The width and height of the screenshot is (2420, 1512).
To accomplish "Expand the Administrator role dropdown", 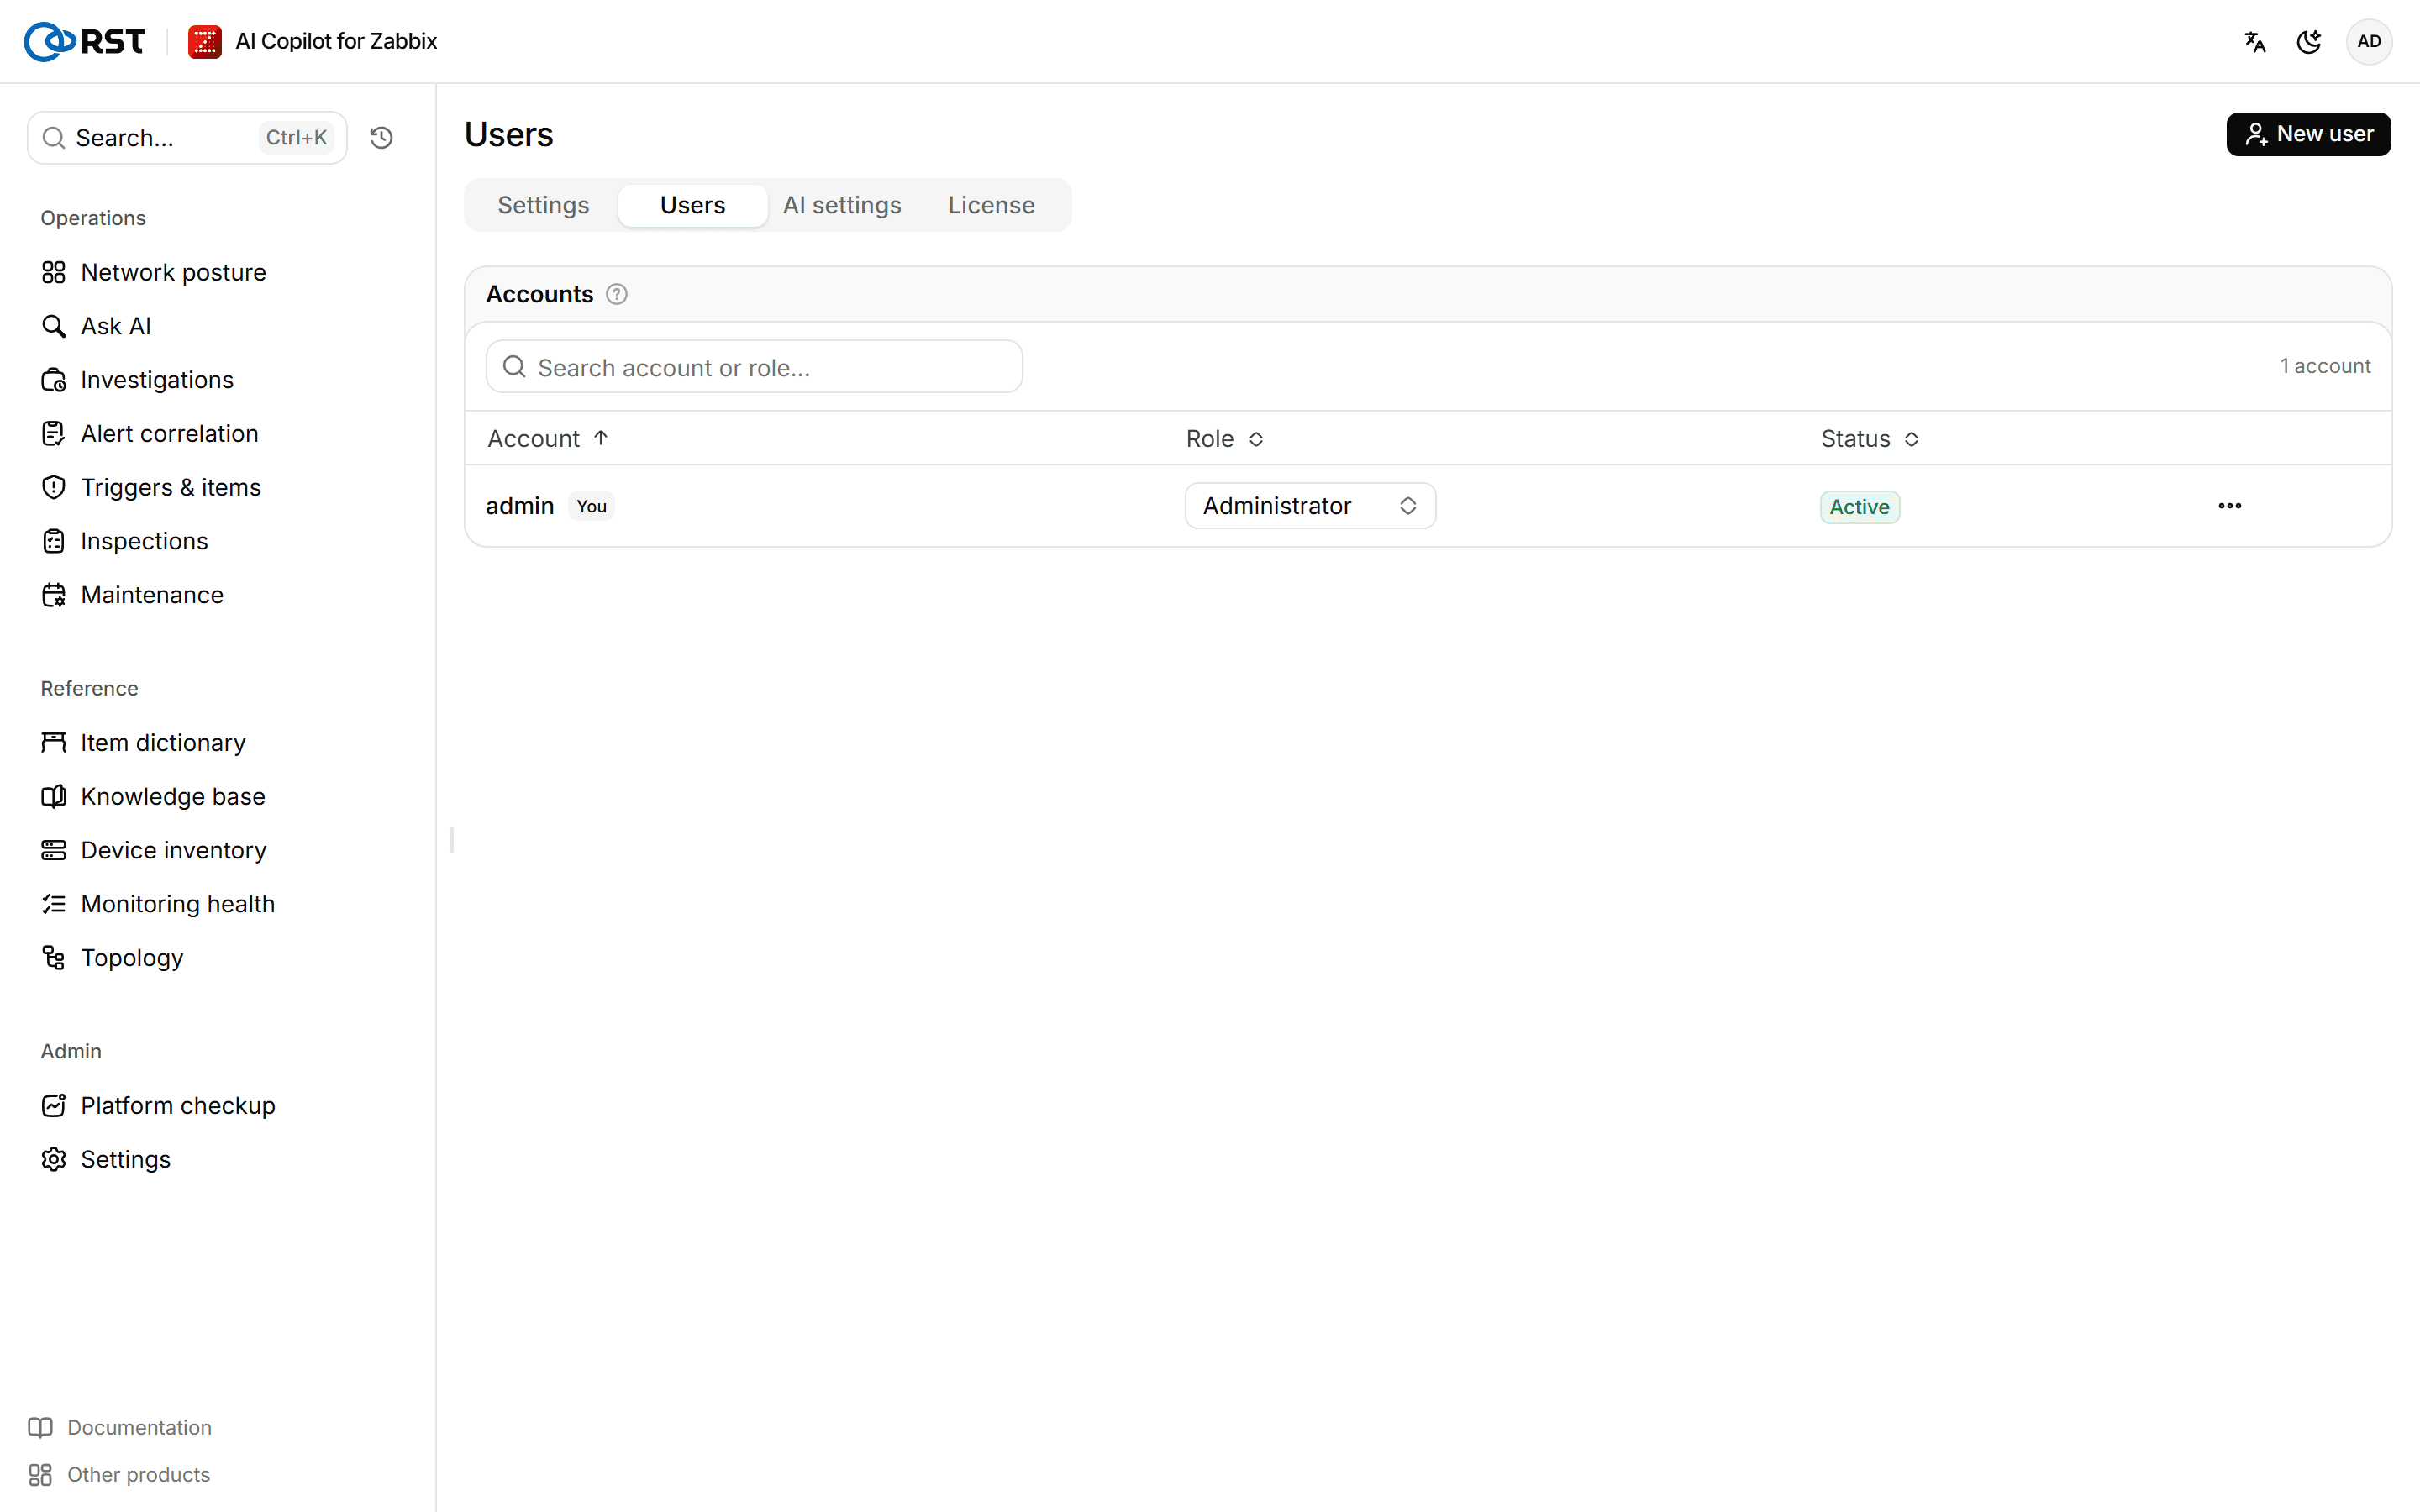I will point(1310,506).
